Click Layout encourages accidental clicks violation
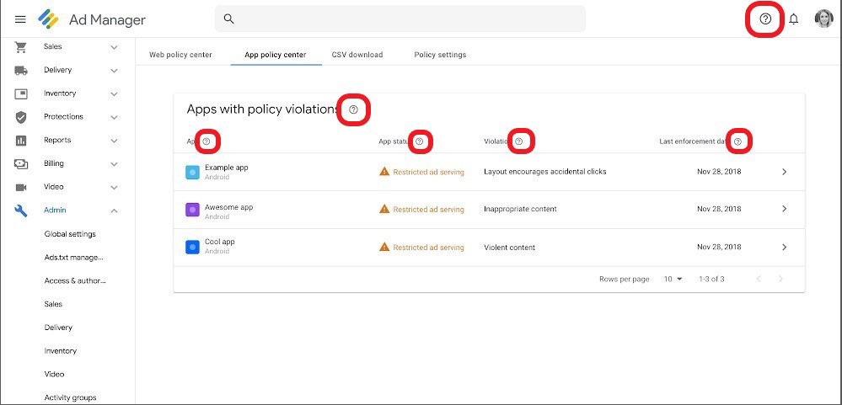The height and width of the screenshot is (405, 842). (545, 172)
